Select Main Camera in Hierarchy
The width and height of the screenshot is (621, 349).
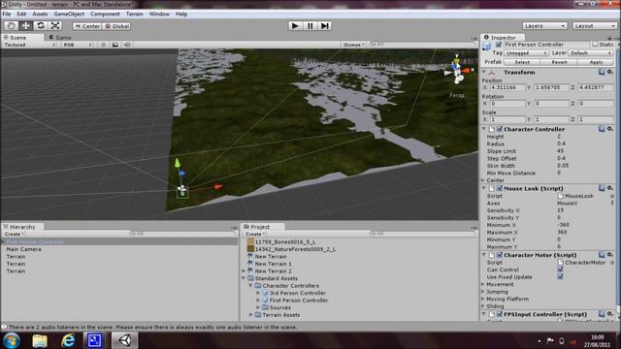[x=23, y=249]
